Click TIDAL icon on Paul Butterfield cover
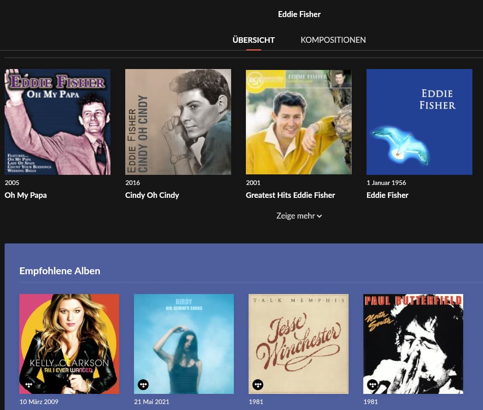Viewport: 483px width, 410px height. point(372,385)
